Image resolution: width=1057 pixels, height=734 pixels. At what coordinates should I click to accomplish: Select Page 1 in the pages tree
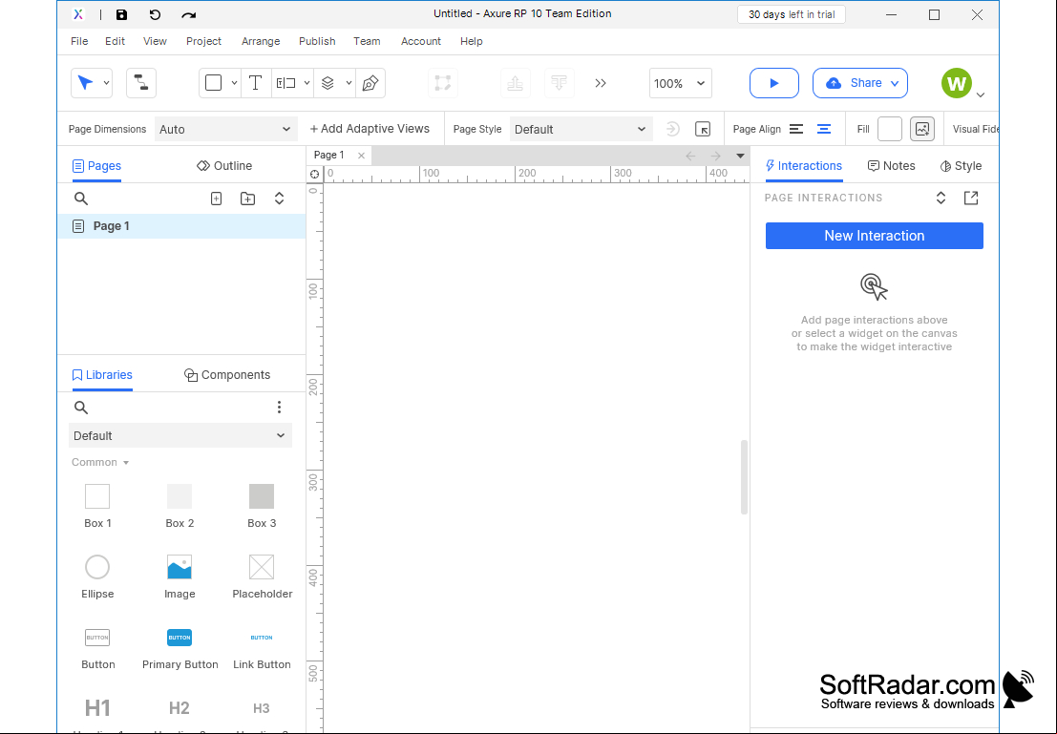coord(181,226)
